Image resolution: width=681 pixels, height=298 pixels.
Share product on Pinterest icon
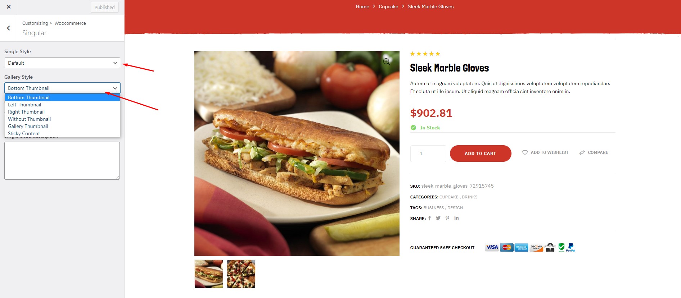click(x=447, y=218)
